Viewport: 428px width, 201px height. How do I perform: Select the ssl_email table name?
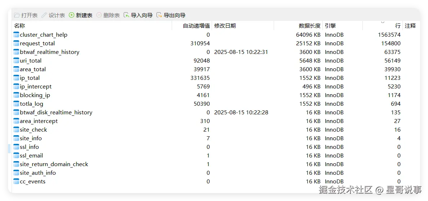(x=31, y=156)
